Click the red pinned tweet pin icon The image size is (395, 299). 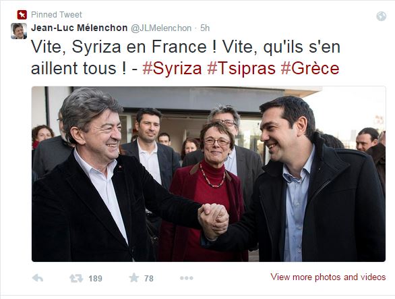[x=22, y=15]
